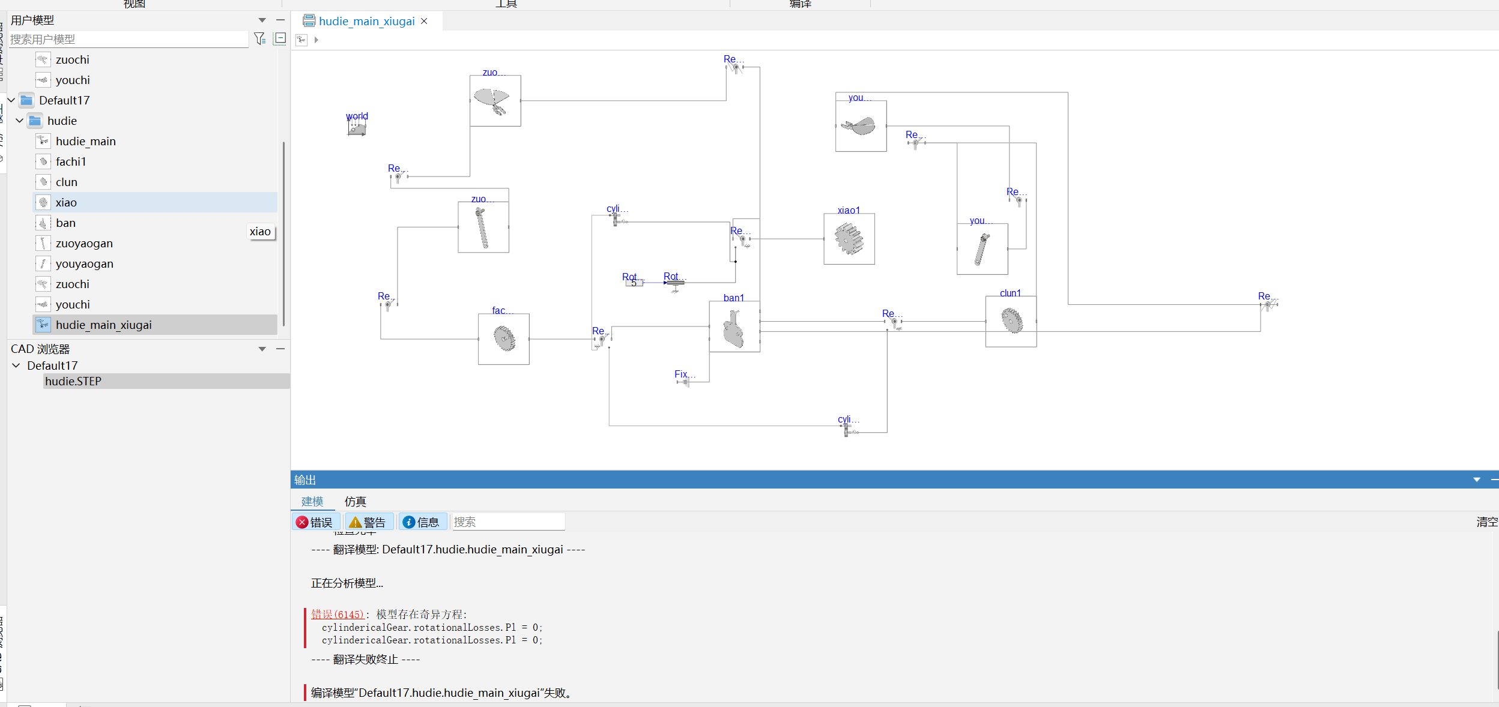Select hudie_main_xiugai in the model tree
1499x707 pixels.
click(156, 325)
